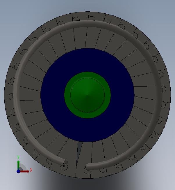Select the green cone at the model center

click(x=87, y=95)
